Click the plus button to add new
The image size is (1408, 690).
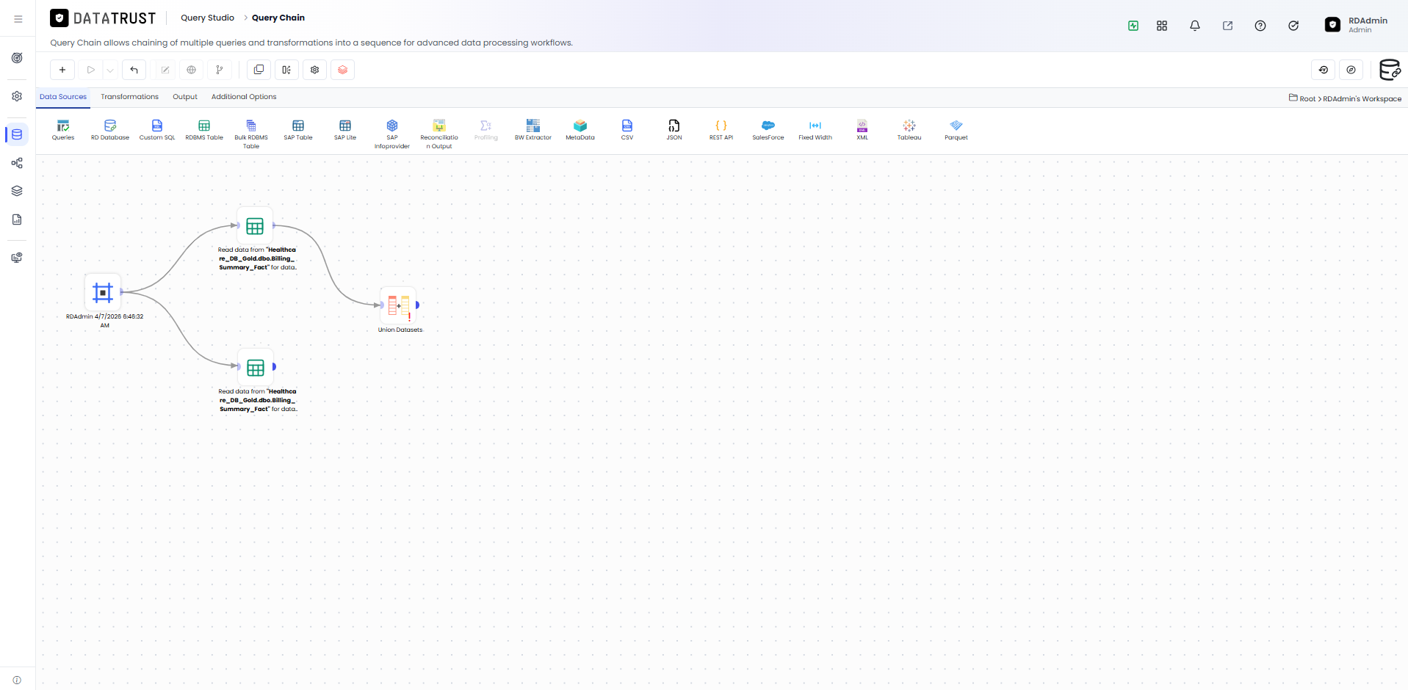[62, 70]
